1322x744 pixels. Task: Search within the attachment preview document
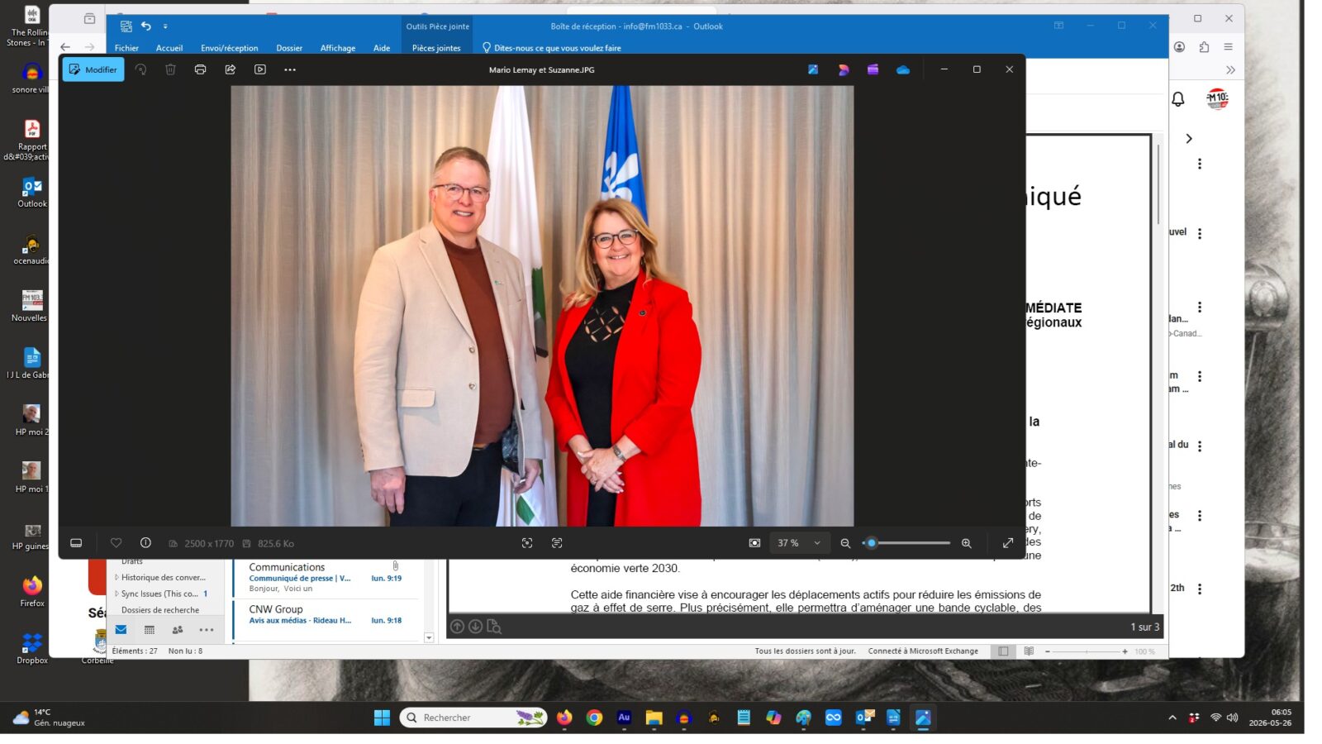point(494,627)
